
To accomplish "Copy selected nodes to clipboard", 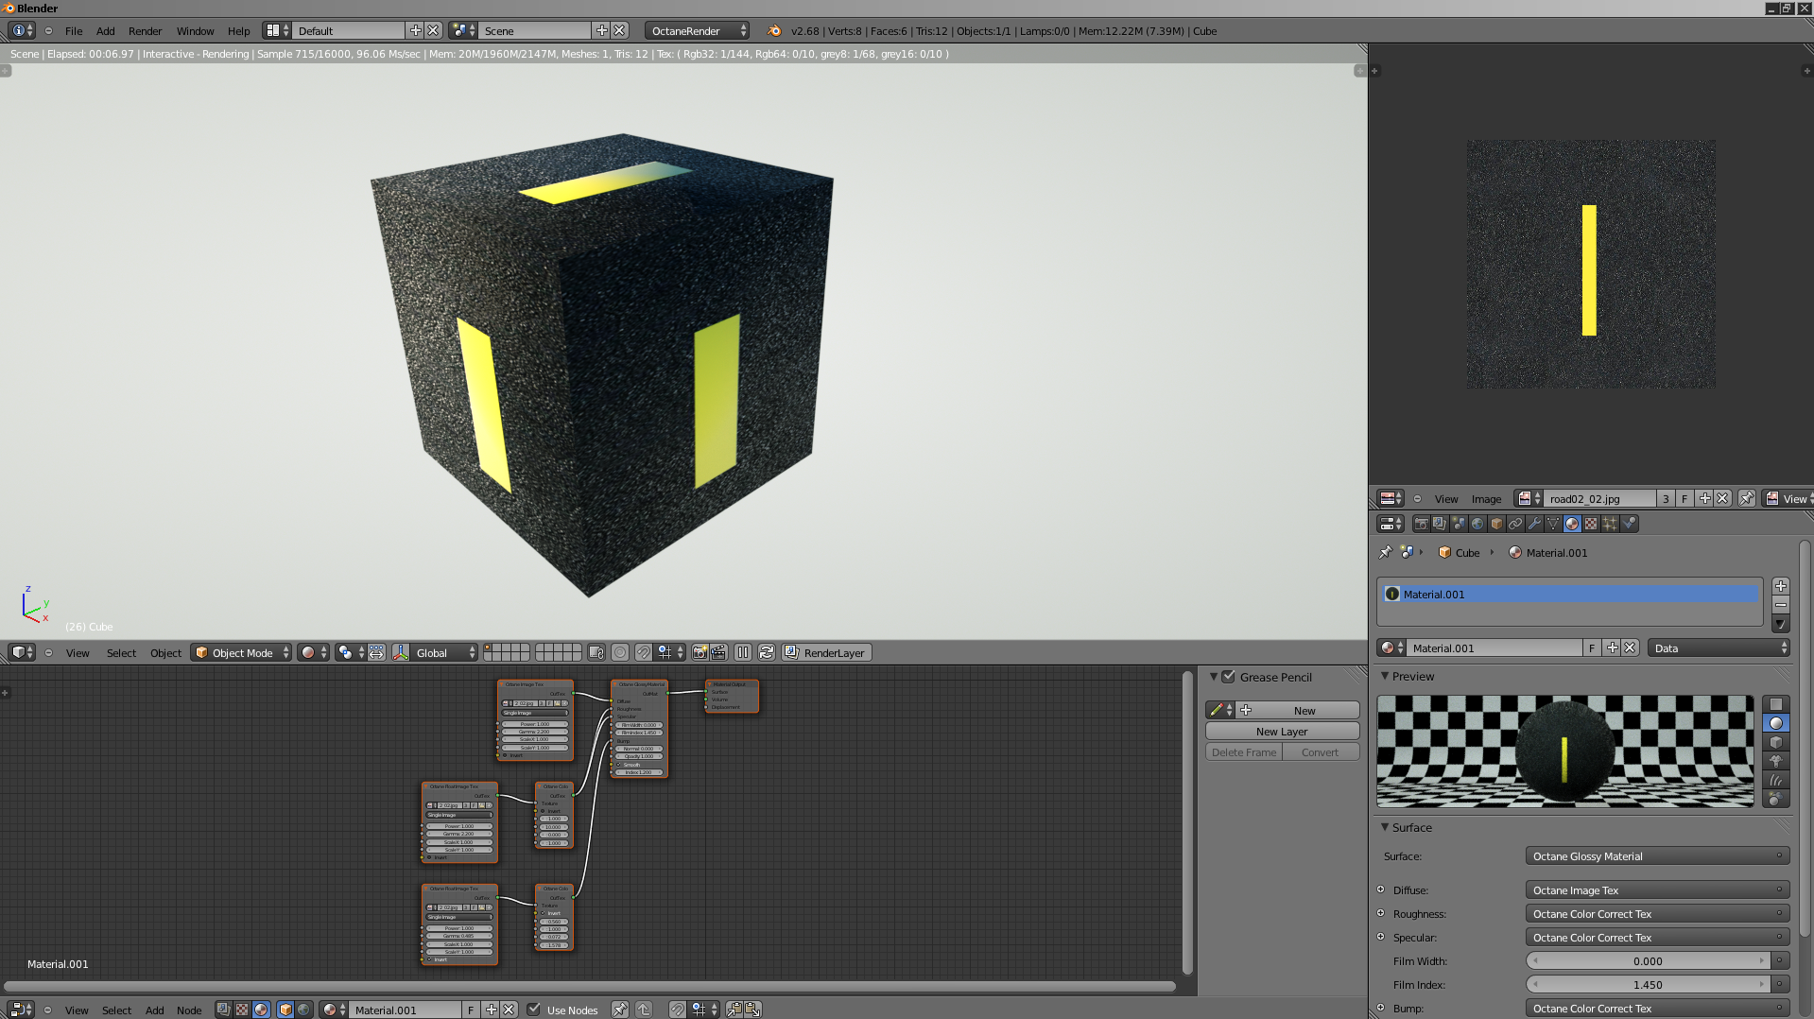I will pyautogui.click(x=734, y=1010).
